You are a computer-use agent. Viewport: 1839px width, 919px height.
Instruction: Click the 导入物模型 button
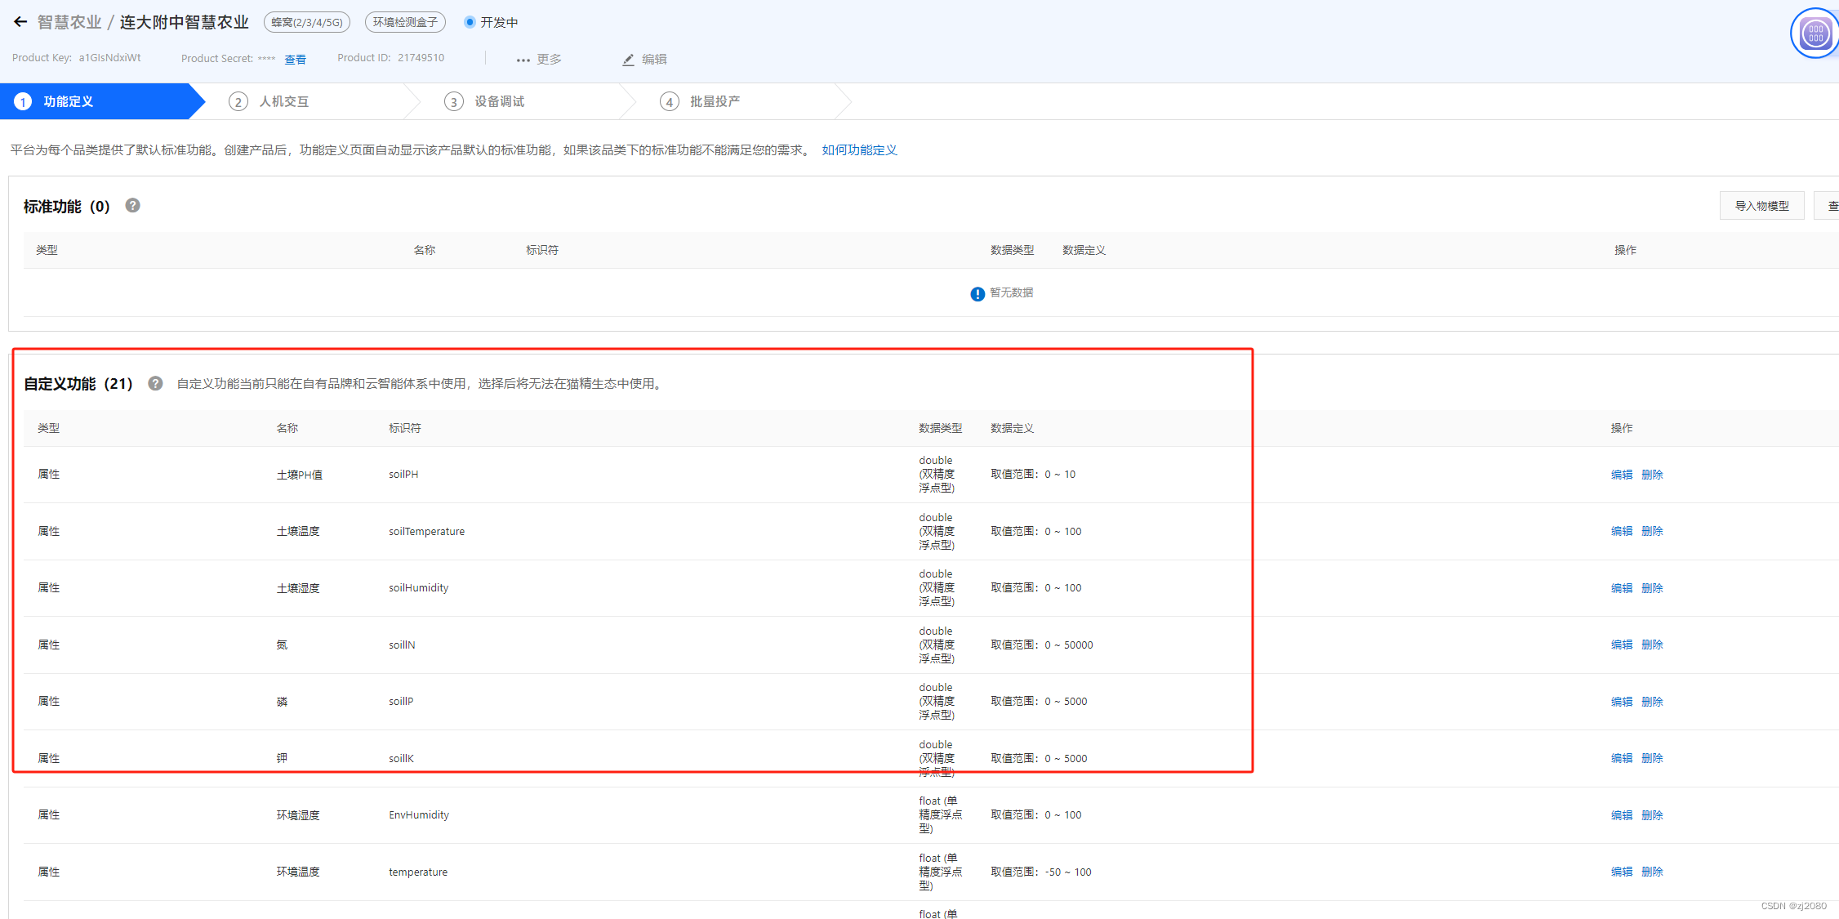(x=1761, y=205)
